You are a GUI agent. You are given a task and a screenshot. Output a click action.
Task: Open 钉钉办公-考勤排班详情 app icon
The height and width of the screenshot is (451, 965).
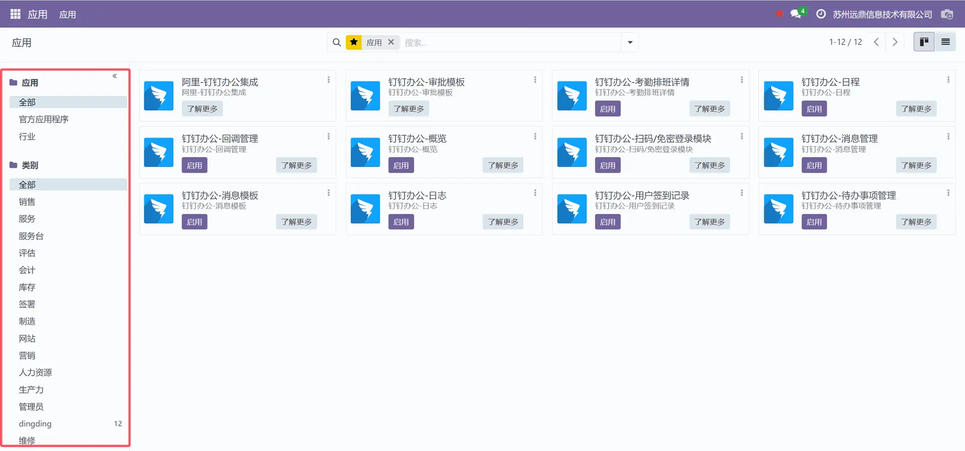coord(572,96)
